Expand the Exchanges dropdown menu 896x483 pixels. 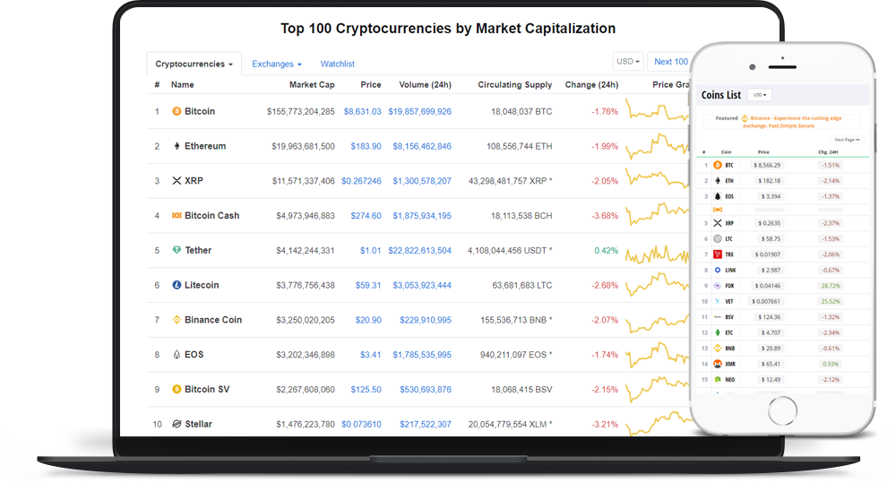tap(277, 65)
